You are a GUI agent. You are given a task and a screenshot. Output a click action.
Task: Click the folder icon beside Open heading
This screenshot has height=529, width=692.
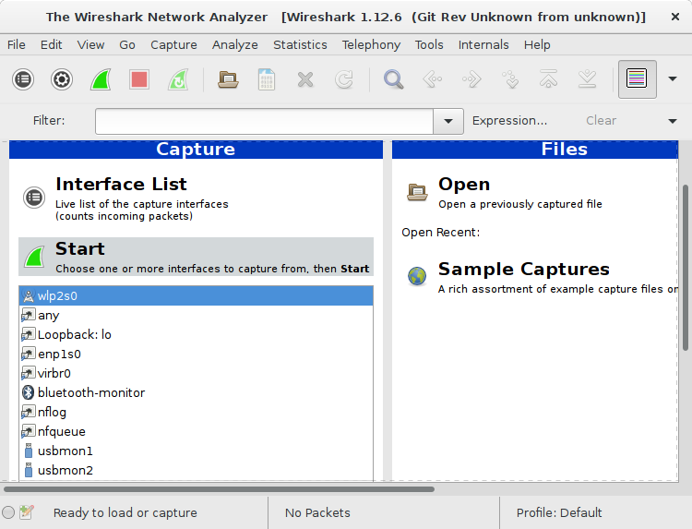[x=417, y=192]
